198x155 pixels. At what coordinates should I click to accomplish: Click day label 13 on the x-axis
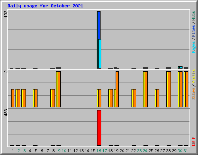[81, 151]
